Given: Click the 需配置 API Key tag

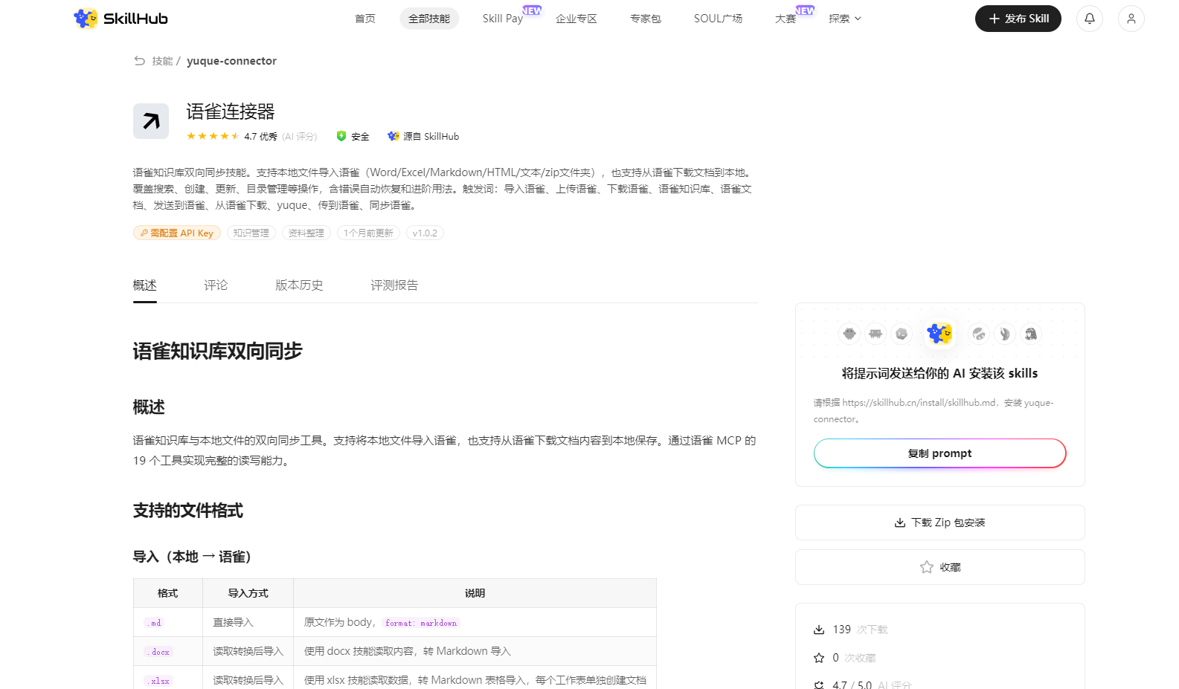Looking at the screenshot, I should pyautogui.click(x=177, y=233).
